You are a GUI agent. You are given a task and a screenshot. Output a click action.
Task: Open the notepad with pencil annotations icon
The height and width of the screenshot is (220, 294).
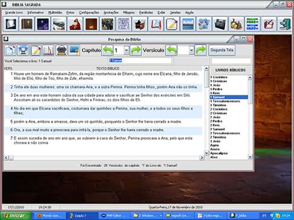coord(172,24)
